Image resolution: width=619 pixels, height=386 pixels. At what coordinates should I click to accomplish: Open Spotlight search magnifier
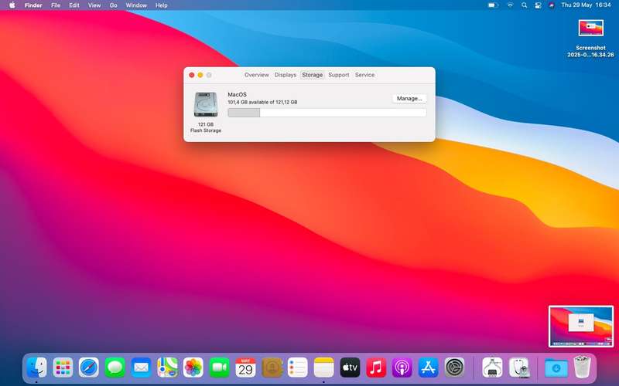click(x=525, y=5)
